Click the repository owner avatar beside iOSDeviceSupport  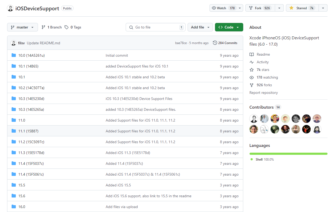(x=10, y=8)
